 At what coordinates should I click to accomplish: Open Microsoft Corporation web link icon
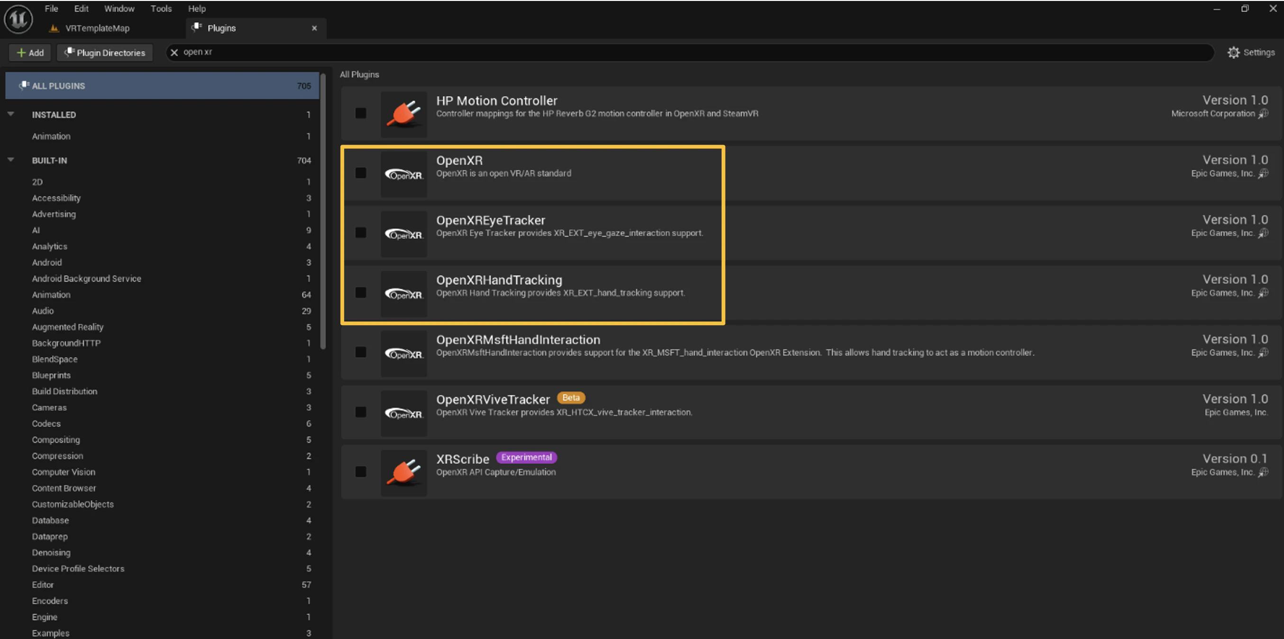click(1263, 114)
